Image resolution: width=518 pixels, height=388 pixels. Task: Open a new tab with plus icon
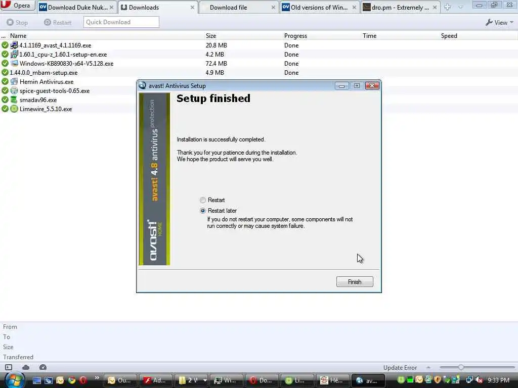pyautogui.click(x=447, y=7)
